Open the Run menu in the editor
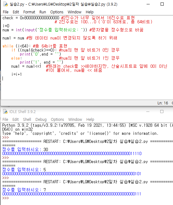 (x=43, y=12)
